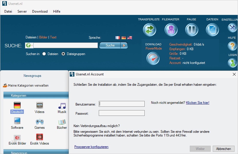Image resolution: width=238 pixels, height=154 pixels.
Task: Click the Usenet.nl app logo in title bar
Action: coord(5,3)
